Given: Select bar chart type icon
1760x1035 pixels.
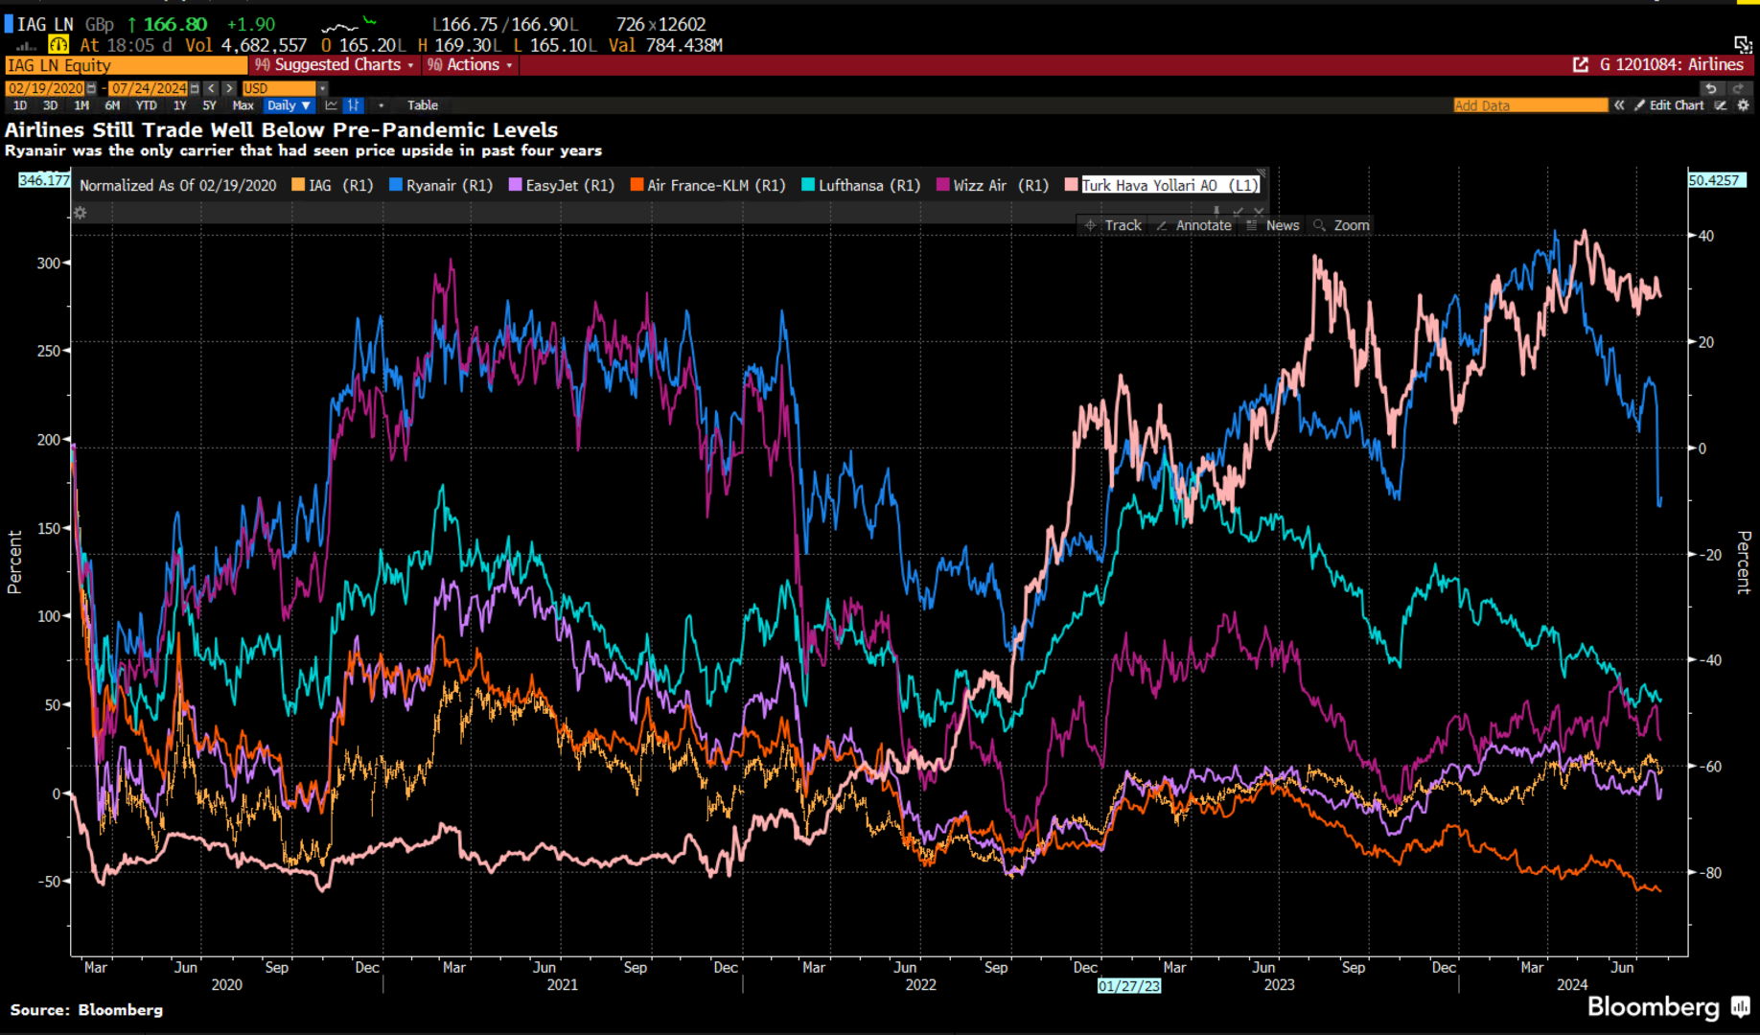Looking at the screenshot, I should 354,105.
